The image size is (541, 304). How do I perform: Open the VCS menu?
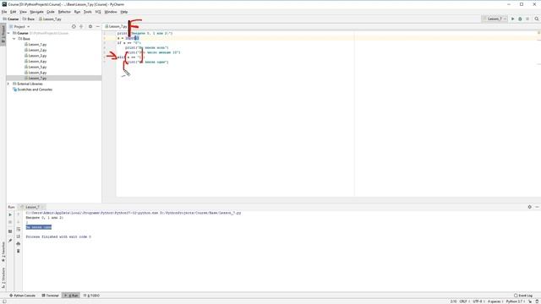pyautogui.click(x=98, y=12)
